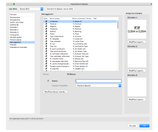
Task: Click the 11_Building cell
Action: [77, 31]
